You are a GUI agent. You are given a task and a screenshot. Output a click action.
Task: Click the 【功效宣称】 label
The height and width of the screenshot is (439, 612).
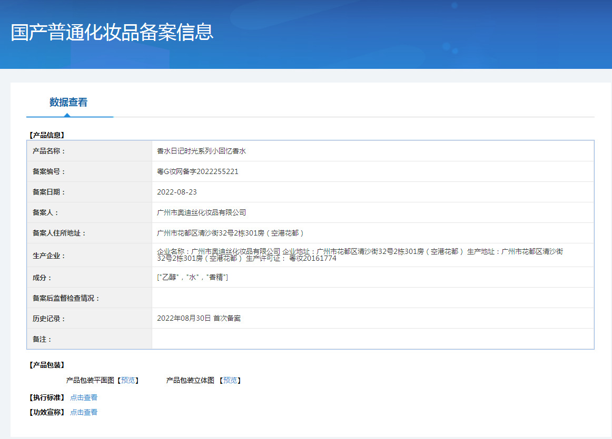pyautogui.click(x=47, y=412)
